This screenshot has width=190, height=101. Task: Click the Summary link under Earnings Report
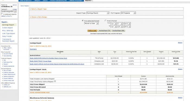click(x=33, y=49)
